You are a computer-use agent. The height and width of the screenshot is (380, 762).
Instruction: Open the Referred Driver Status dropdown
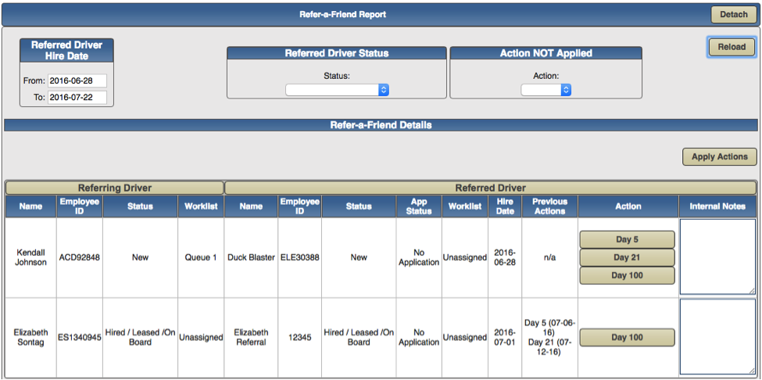tap(337, 89)
